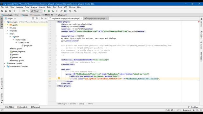Open the Maven side panel
The image size is (203, 114).
201,45
